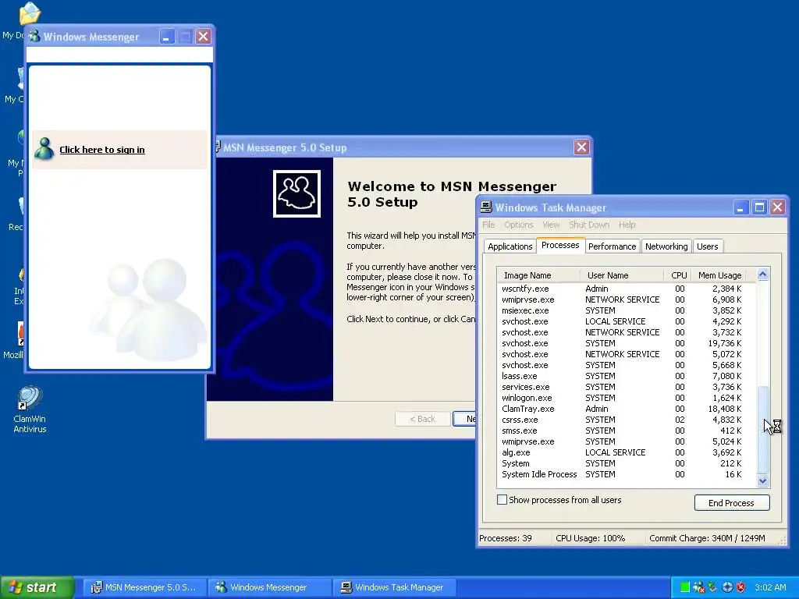Select the wmiprvse.exe row using 5,024 K
The image size is (799, 599).
point(622,441)
